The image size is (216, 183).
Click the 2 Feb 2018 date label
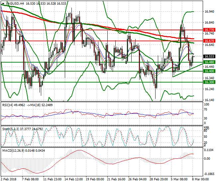(9, 179)
